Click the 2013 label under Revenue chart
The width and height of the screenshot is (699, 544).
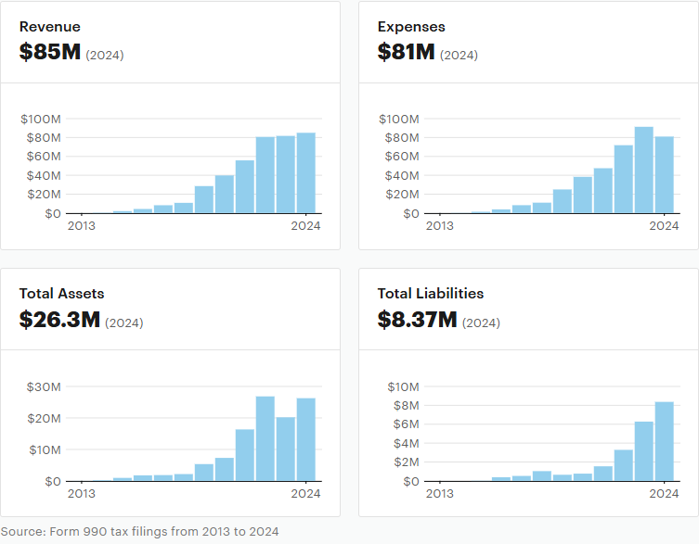(81, 226)
